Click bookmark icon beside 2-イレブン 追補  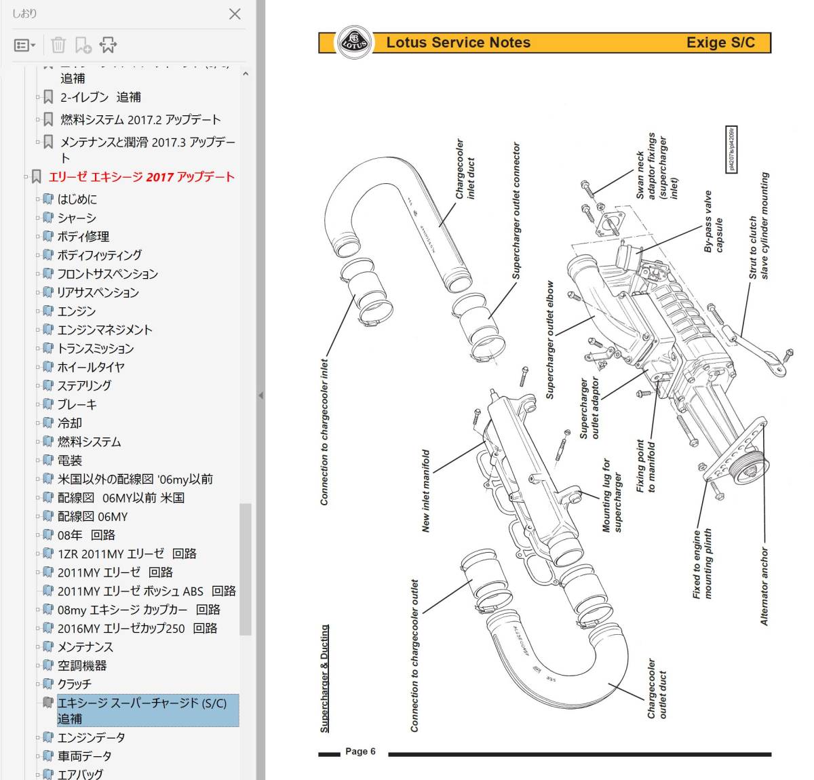(x=48, y=97)
